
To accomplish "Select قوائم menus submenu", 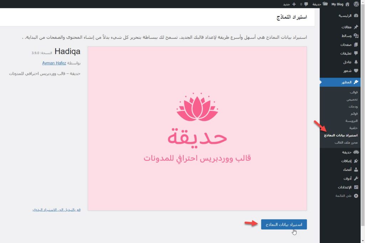I will click(354, 114).
